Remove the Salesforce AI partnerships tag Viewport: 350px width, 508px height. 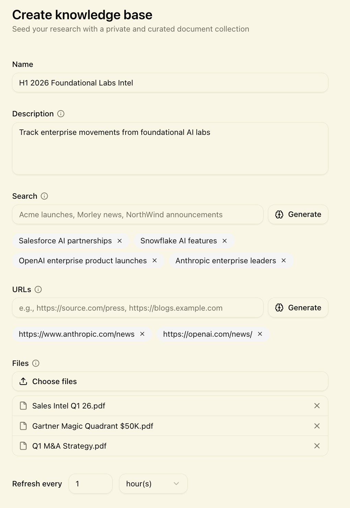120,241
